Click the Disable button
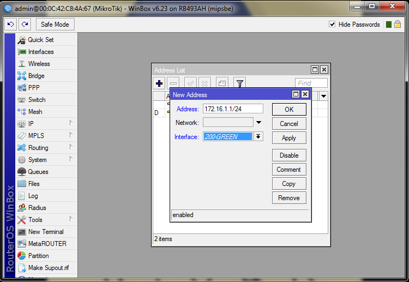Screen dimensions: 409x282 point(289,155)
